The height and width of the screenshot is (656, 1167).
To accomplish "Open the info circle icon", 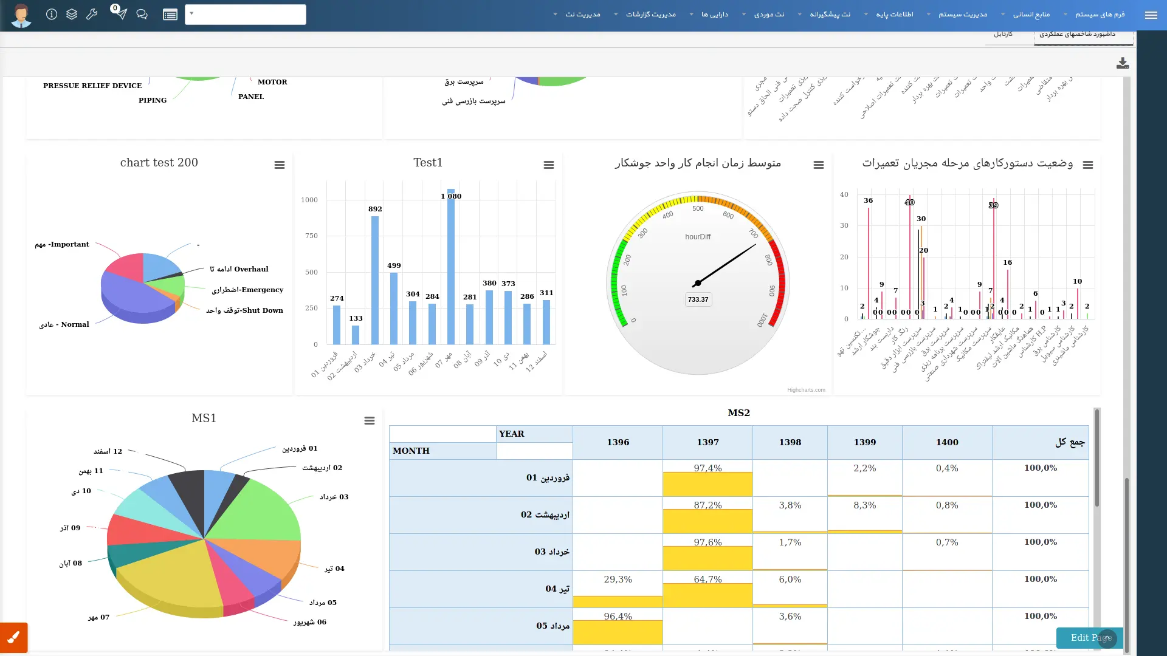I will (52, 15).
